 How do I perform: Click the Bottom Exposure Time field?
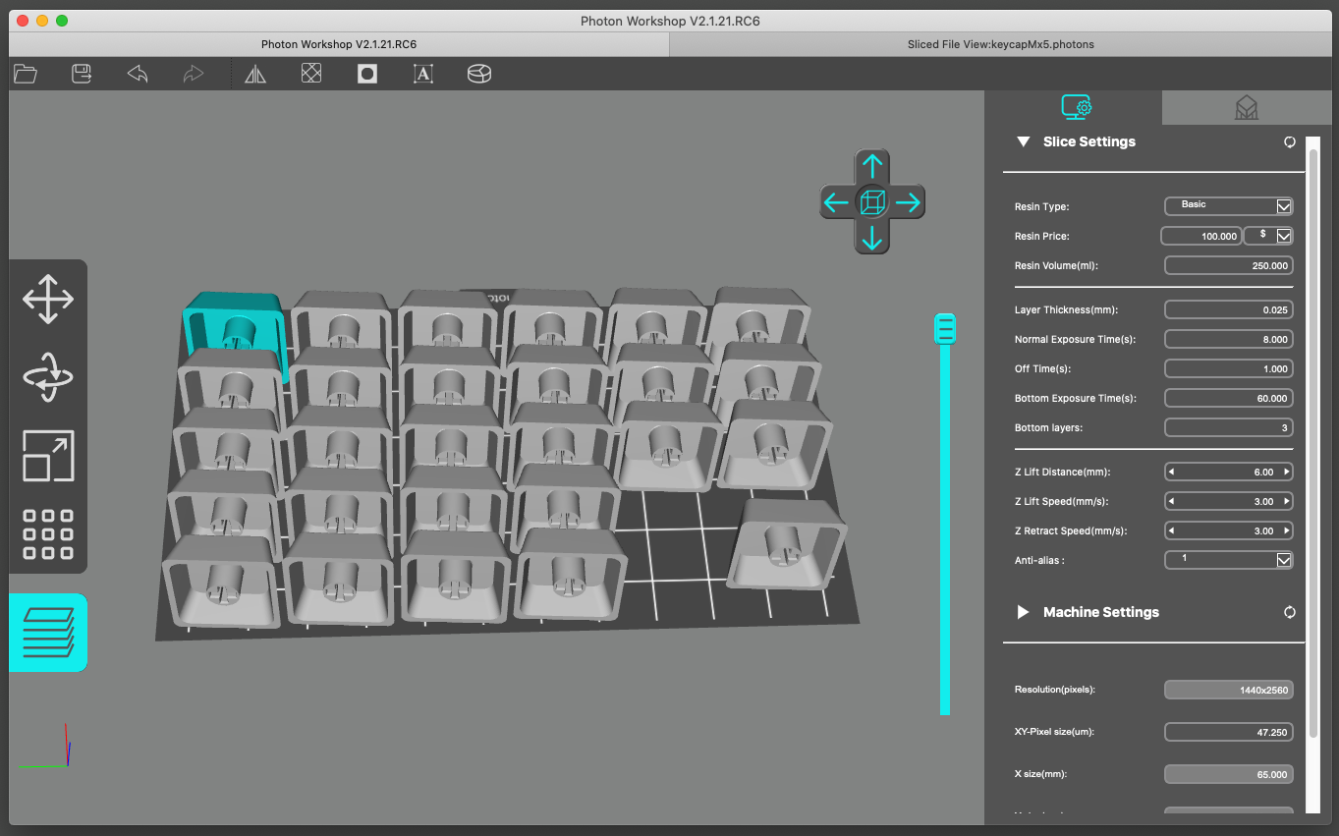tap(1229, 398)
